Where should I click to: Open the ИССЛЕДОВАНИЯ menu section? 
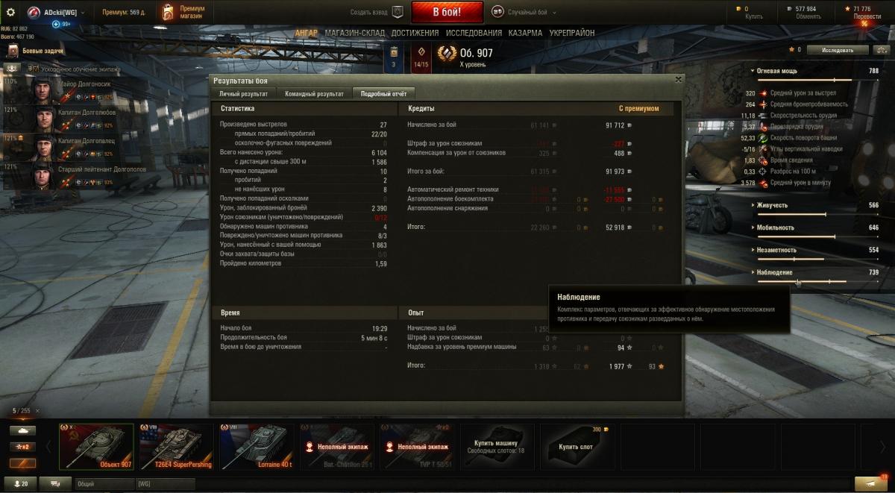coord(474,33)
